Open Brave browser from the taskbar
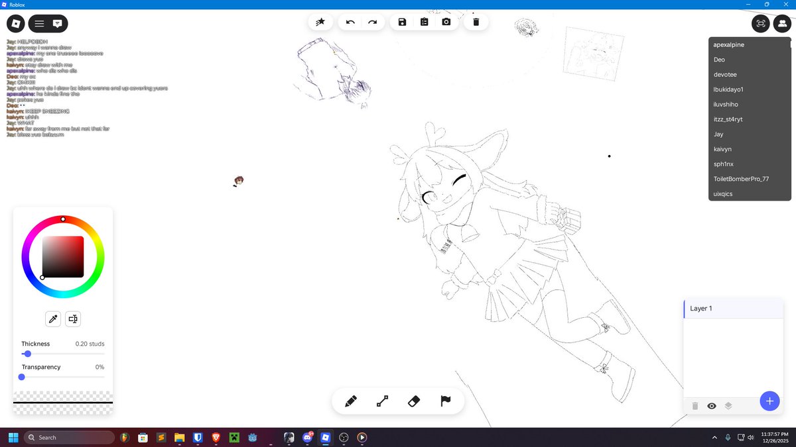 [216, 437]
